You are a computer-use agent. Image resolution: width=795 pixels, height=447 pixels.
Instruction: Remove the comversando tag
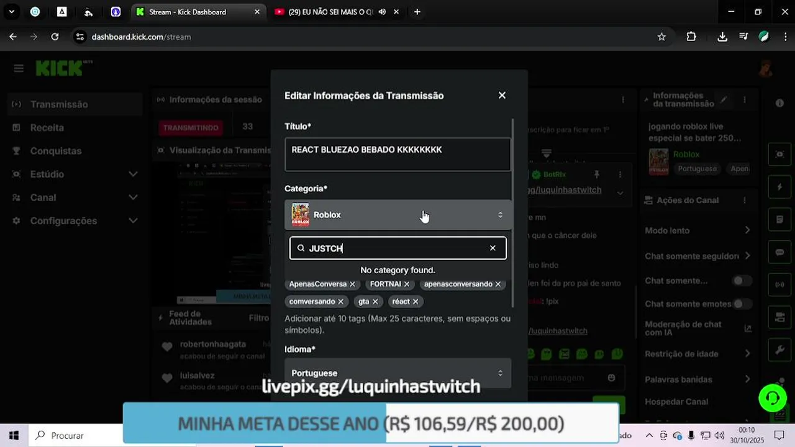(x=340, y=301)
